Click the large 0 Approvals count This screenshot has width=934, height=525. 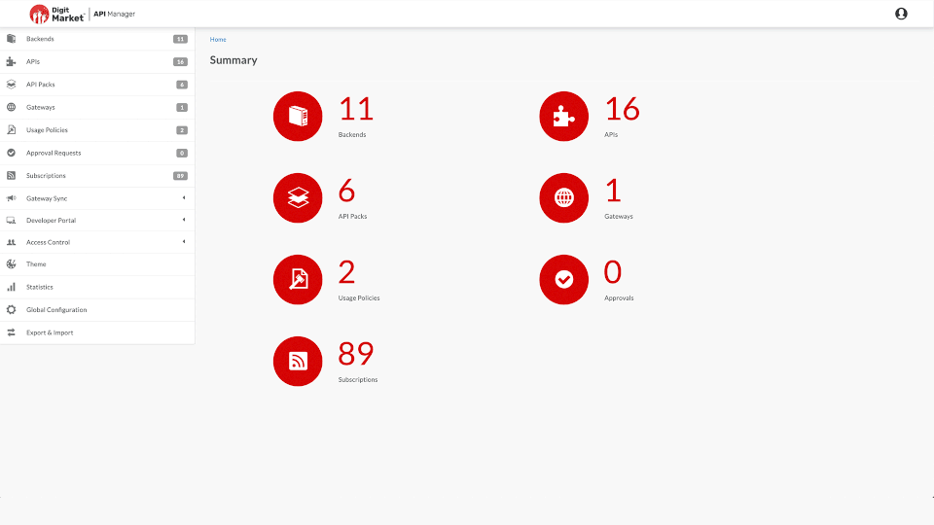pos(613,272)
